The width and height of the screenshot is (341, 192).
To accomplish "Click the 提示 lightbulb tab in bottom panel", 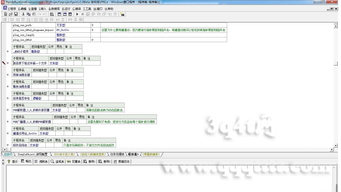I will click(13, 162).
